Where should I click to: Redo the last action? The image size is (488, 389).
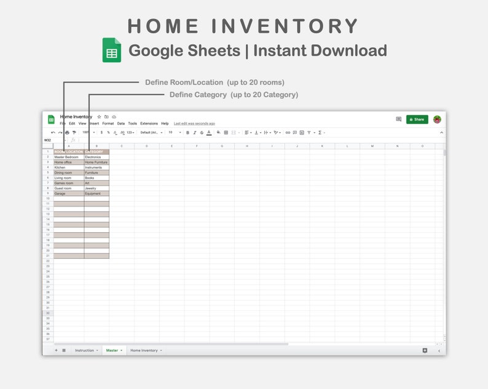click(60, 133)
